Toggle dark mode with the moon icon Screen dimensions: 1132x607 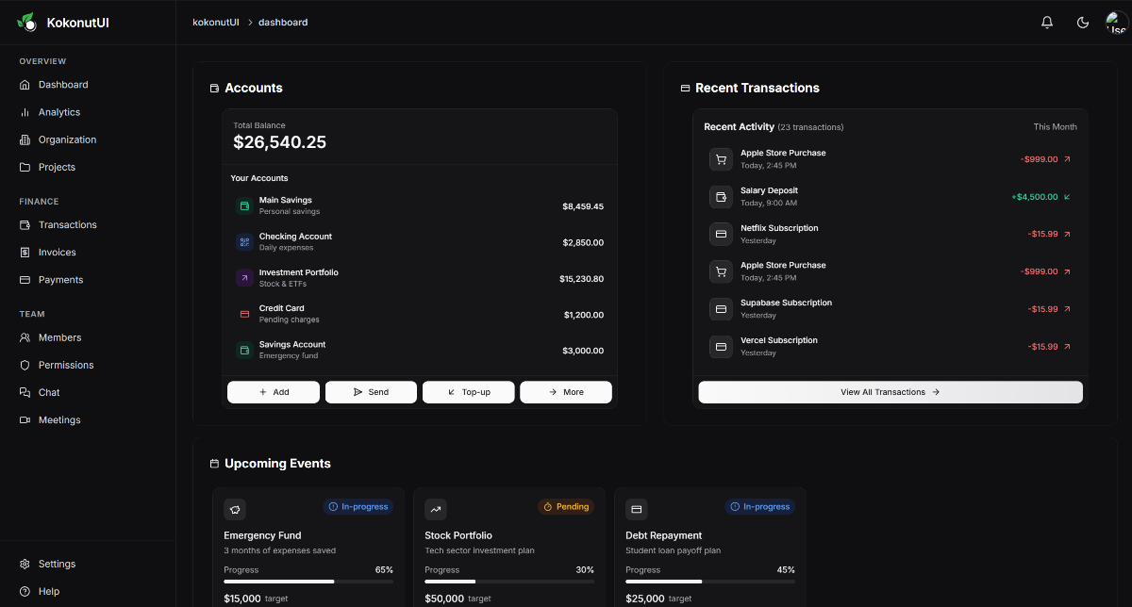point(1082,22)
